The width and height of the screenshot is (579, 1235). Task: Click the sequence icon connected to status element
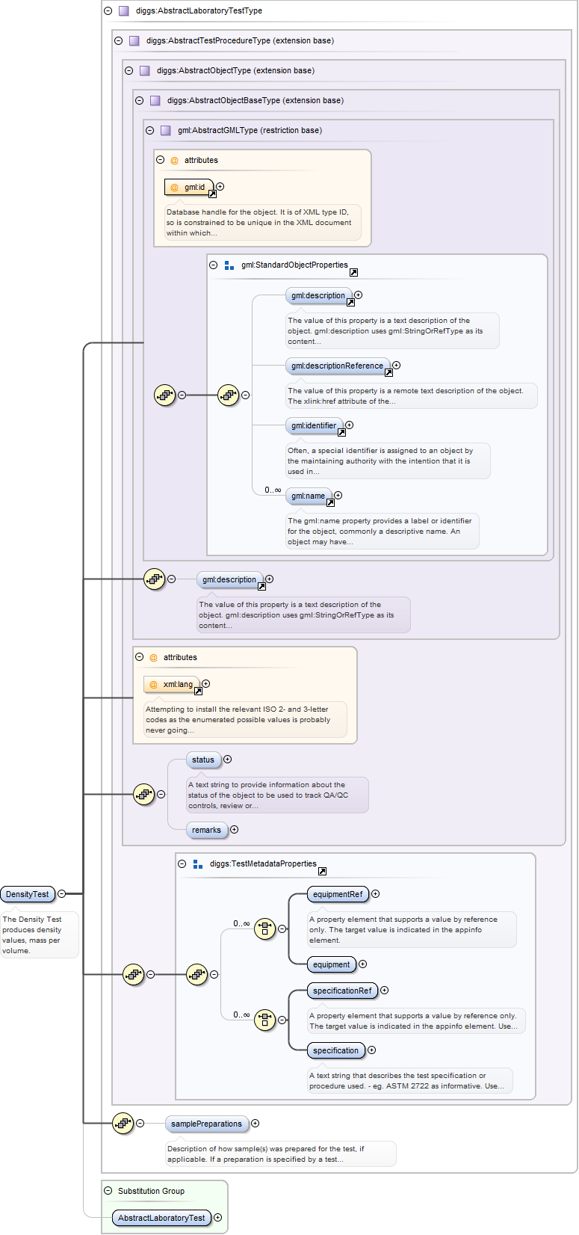pos(143,794)
